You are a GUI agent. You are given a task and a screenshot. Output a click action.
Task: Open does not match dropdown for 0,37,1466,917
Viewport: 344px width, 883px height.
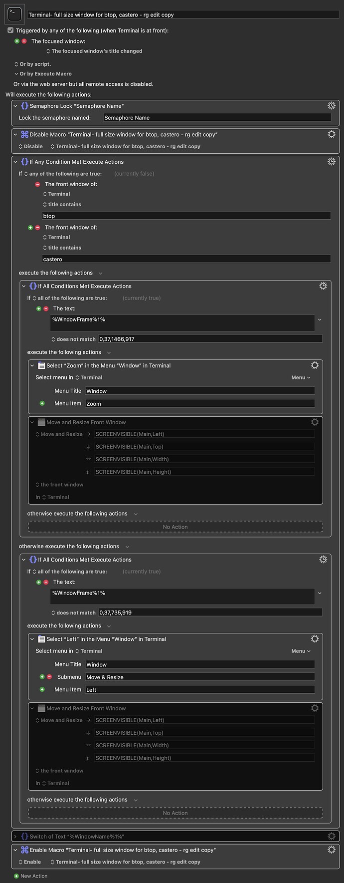pos(73,339)
